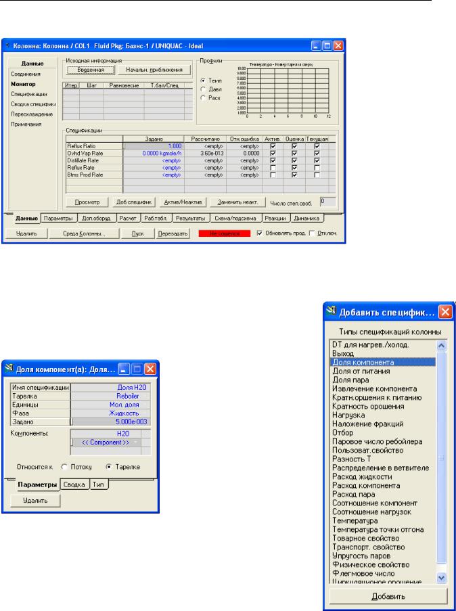Click the Просмотр button
Screen dimensions: 456x611
coord(87,202)
